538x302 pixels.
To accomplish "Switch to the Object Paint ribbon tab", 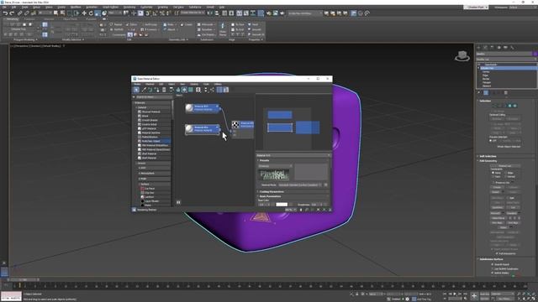I will tap(70, 19).
